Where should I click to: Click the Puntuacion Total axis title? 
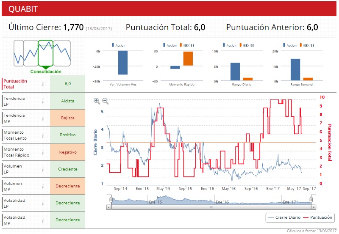(x=330, y=143)
